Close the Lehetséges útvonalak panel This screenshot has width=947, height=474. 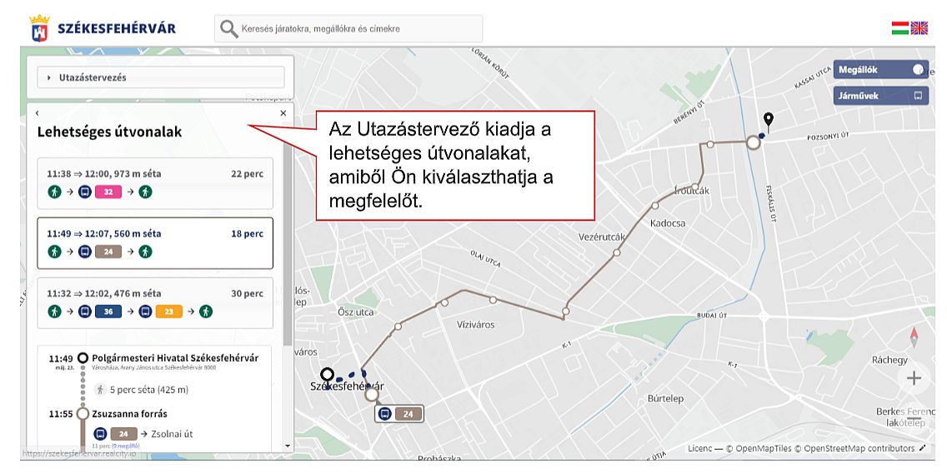point(283,113)
